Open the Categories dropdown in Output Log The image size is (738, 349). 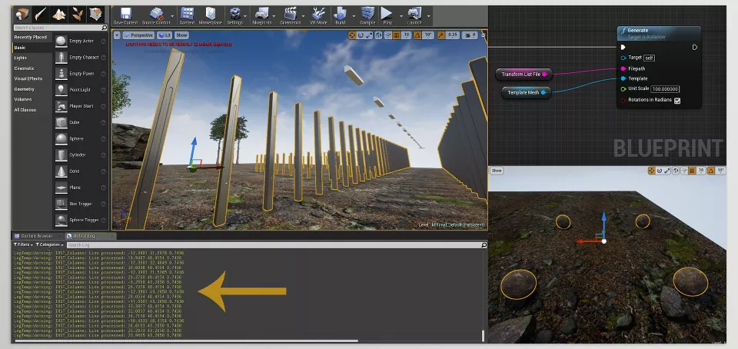[x=48, y=244]
